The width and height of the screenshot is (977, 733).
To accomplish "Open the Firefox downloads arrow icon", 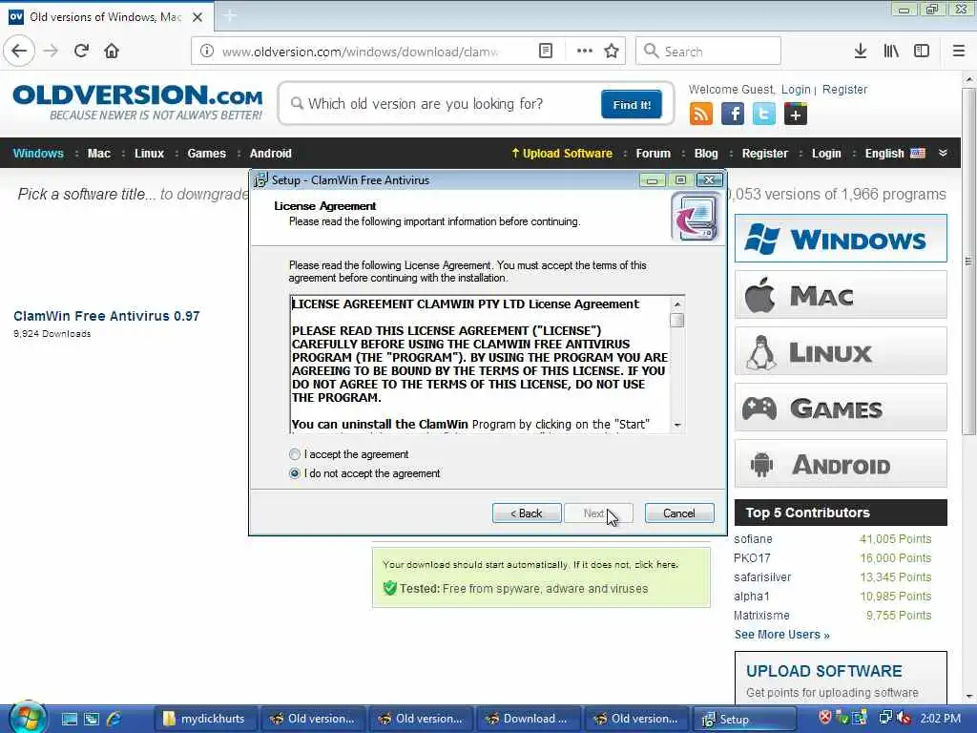I will [860, 52].
